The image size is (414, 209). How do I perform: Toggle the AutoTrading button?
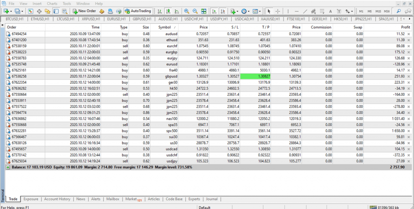click(x=138, y=11)
